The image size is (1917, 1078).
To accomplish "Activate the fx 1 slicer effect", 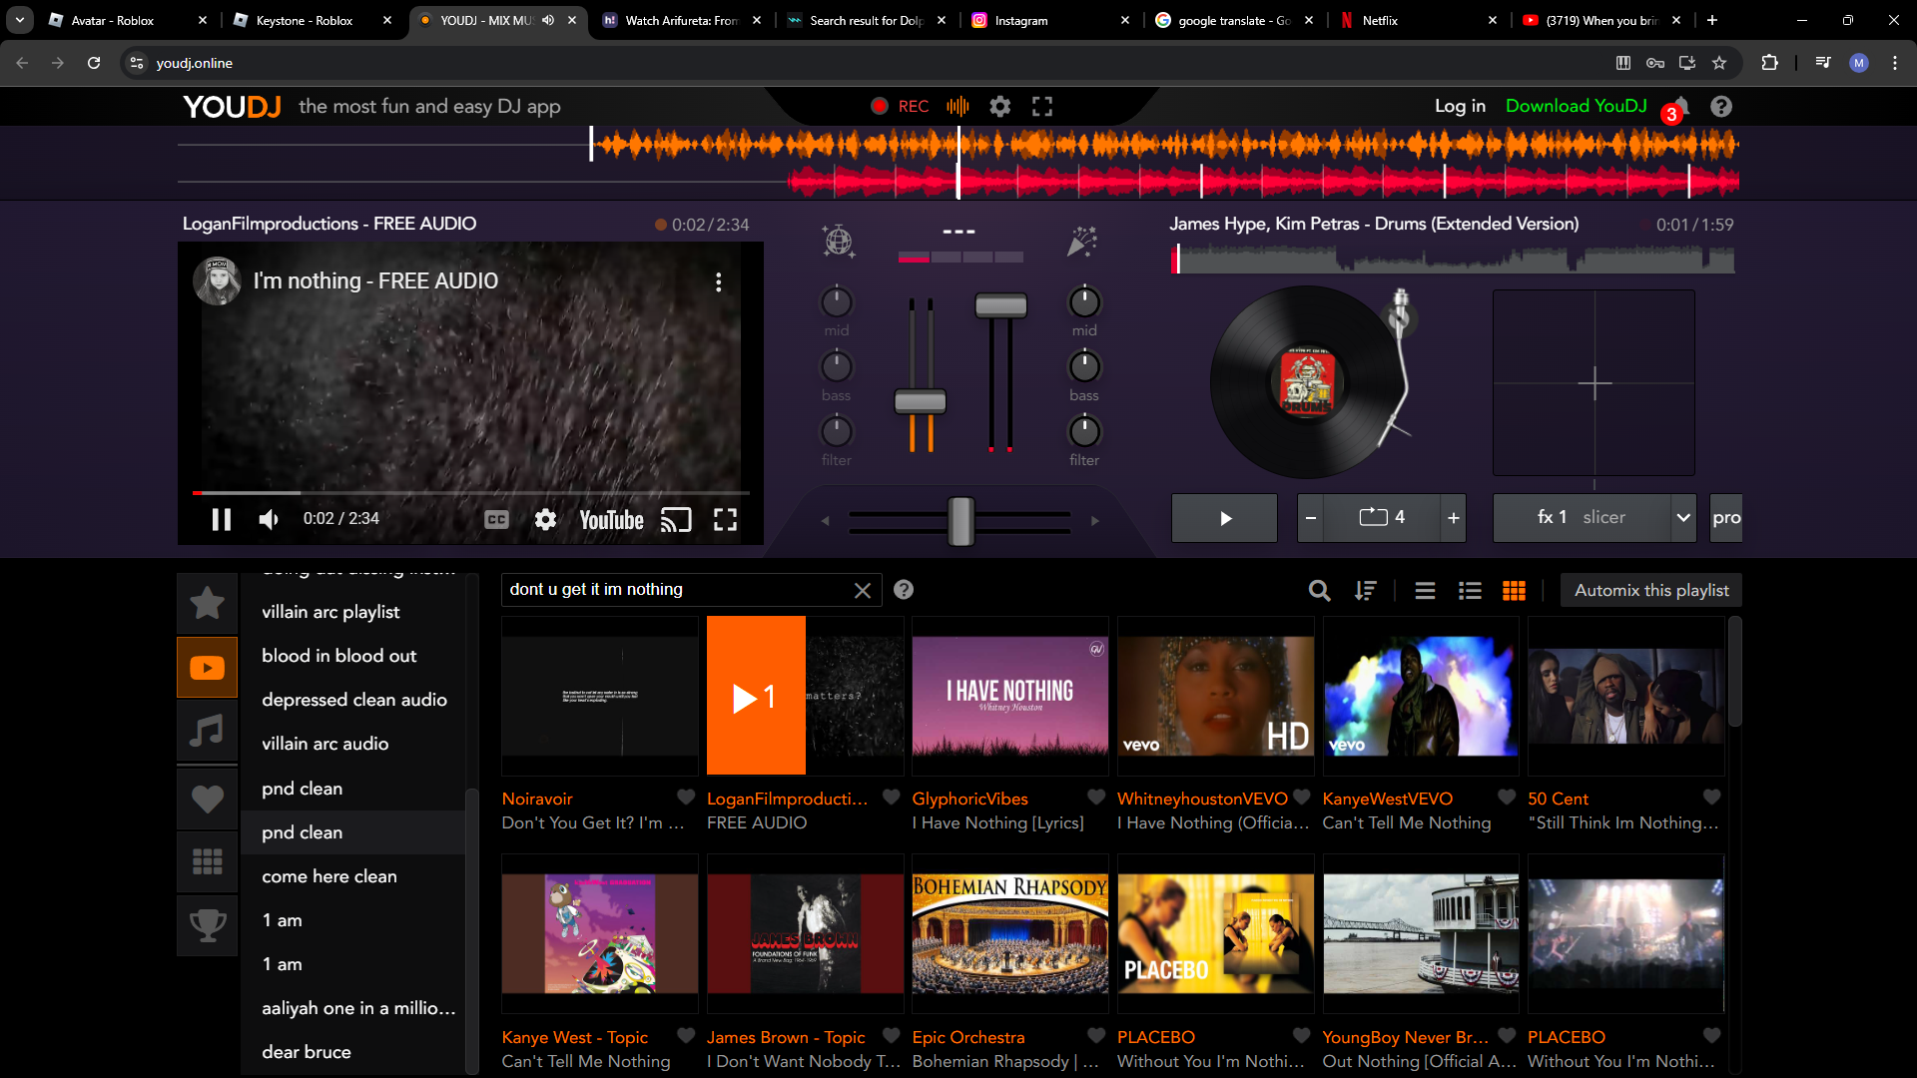I will click(x=1582, y=518).
